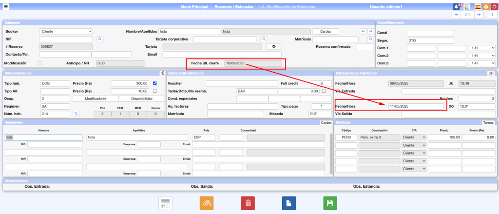This screenshot has height=214, width=499.
Task: Search NIF with magnifier icon
Action: (x=100, y=39)
